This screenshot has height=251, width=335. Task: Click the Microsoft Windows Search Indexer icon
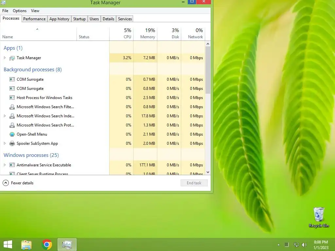click(12, 116)
